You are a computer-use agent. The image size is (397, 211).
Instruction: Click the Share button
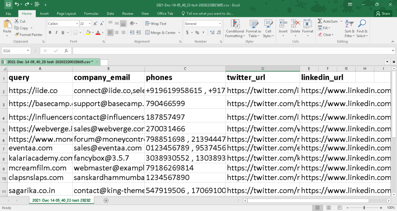pos(383,14)
